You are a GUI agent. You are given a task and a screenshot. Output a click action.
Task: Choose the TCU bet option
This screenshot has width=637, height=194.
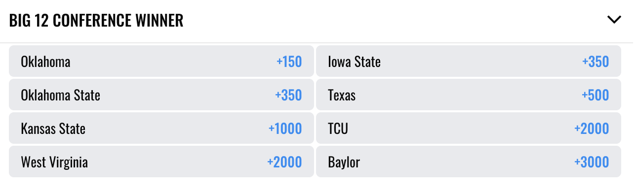pos(469,129)
